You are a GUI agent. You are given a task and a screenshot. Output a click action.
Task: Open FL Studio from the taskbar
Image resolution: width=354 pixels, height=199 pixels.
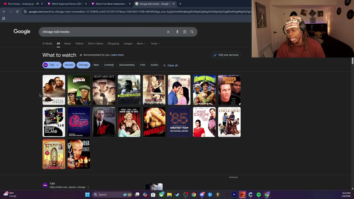coord(218,195)
